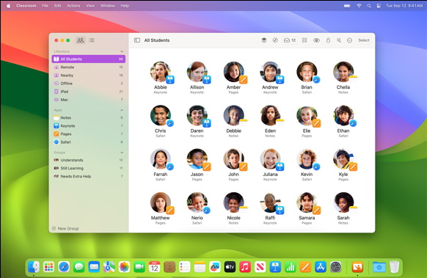427x278 pixels.
Task: Switch to the list view icon
Action: click(x=92, y=40)
